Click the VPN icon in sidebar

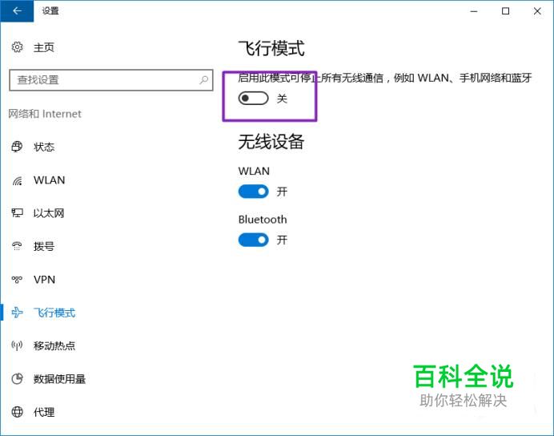point(17,280)
